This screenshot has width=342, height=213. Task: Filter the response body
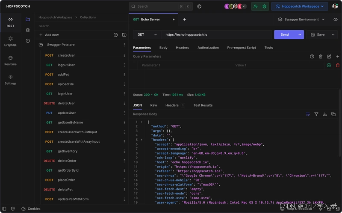(316, 114)
